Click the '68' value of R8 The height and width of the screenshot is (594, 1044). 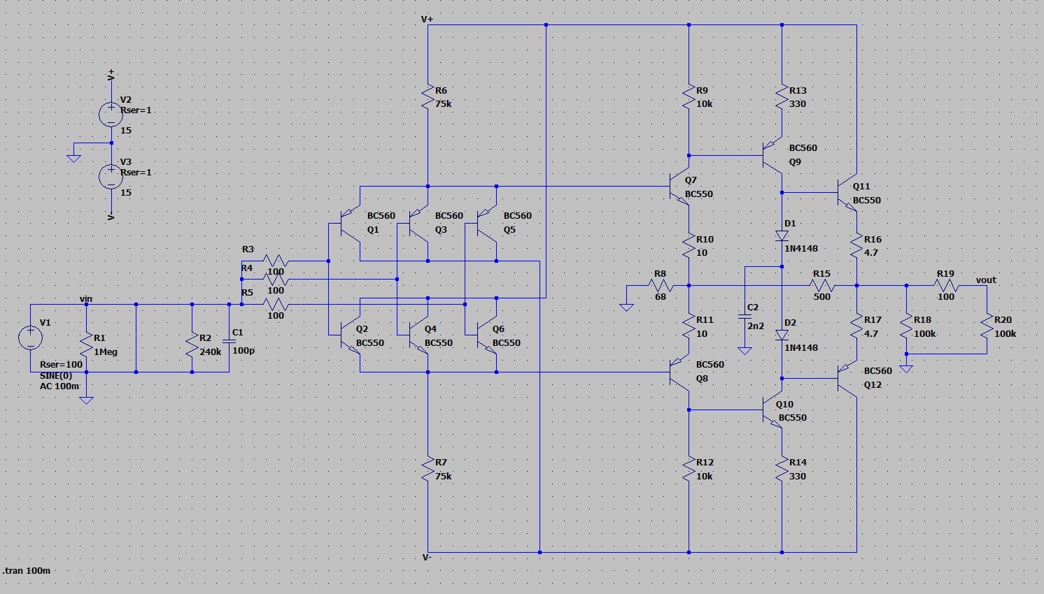(661, 296)
